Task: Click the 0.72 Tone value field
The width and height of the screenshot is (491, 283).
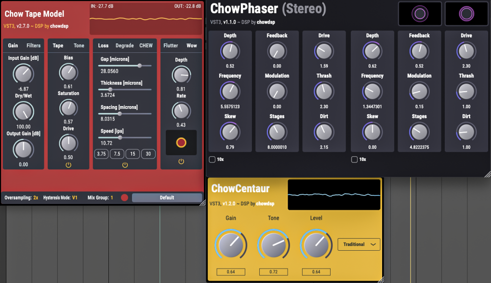Action: [273, 272]
